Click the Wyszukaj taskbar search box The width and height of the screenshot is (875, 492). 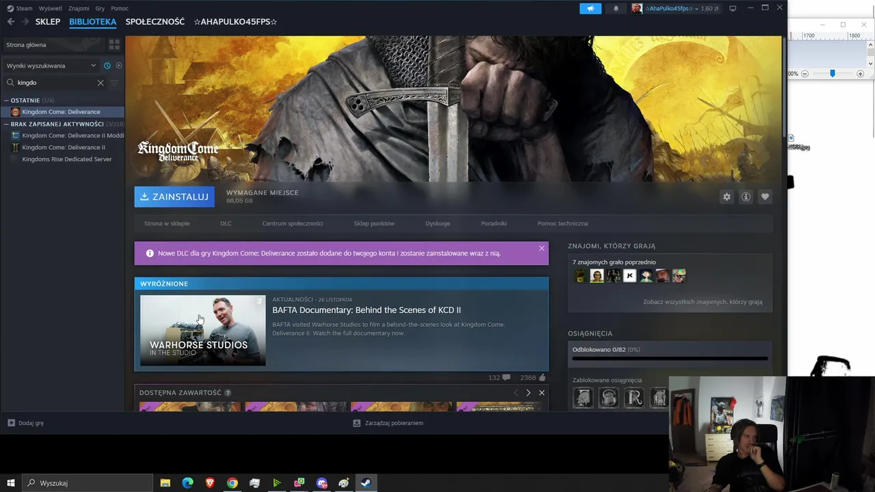(x=87, y=483)
